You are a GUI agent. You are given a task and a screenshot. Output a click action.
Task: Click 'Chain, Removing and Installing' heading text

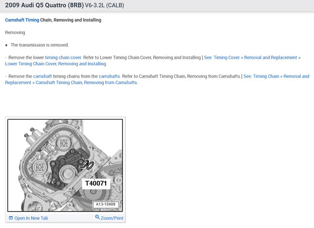coord(71,20)
